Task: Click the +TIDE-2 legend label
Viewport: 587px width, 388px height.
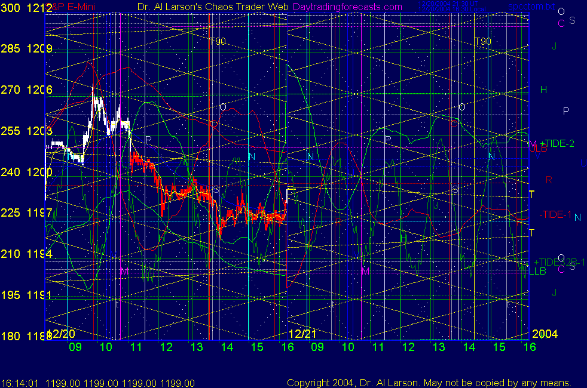Action: click(557, 143)
